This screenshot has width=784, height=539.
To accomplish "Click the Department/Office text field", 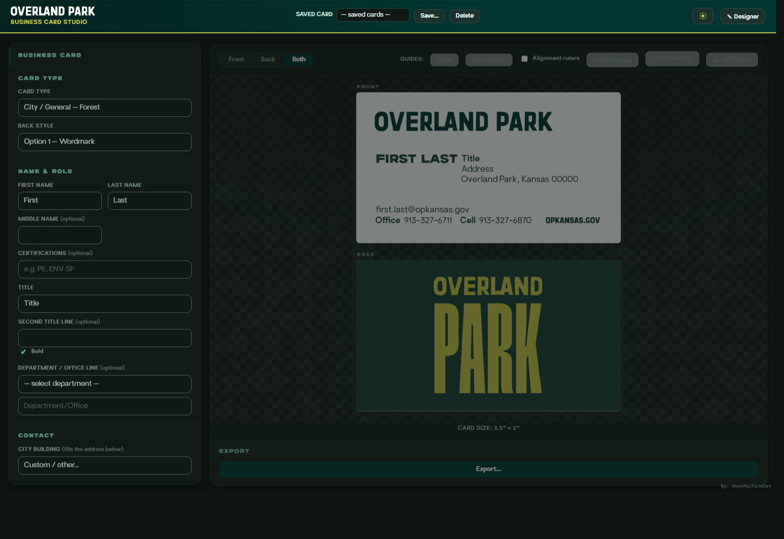I will pos(105,406).
